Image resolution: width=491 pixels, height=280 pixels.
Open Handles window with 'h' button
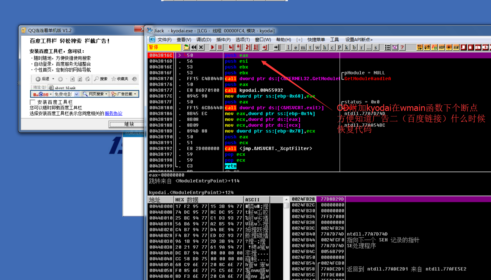325,47
